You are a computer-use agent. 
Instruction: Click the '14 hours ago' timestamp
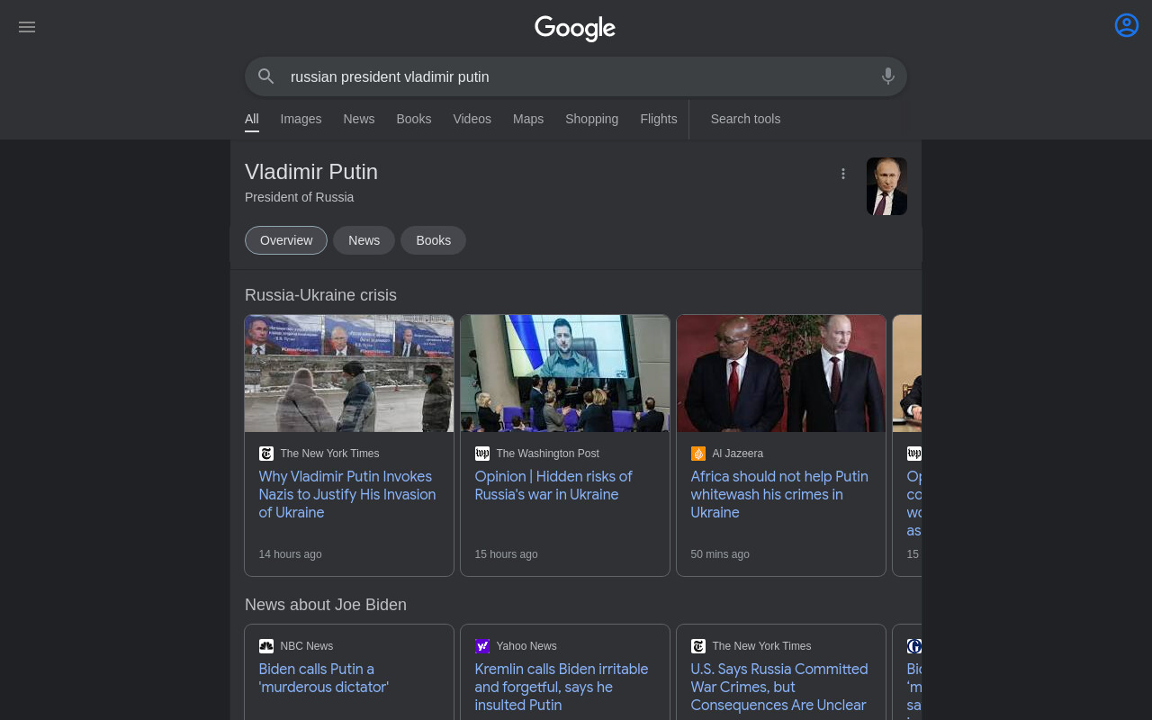[290, 554]
